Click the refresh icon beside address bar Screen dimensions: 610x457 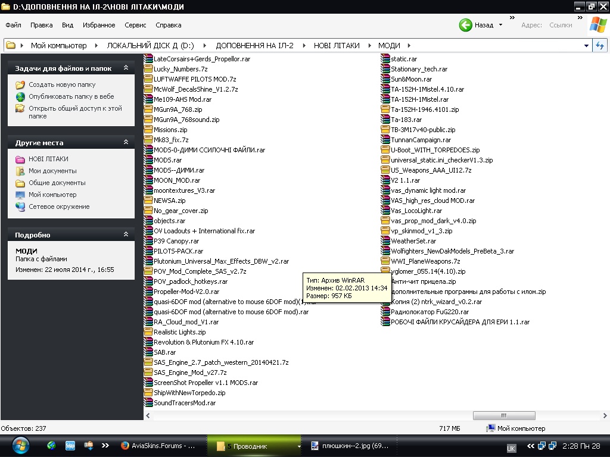tap(599, 45)
